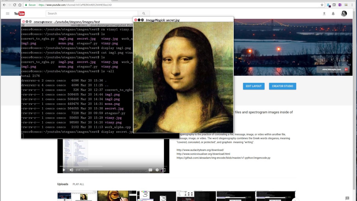Image resolution: width=357 pixels, height=201 pixels.
Task: Go back with the browser back arrow
Action: tap(4, 5)
